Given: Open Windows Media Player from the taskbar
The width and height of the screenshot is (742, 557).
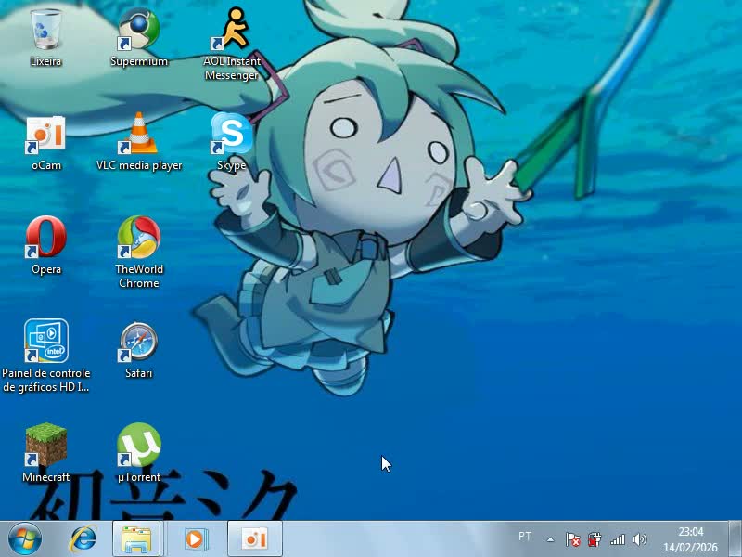Looking at the screenshot, I should 195,538.
